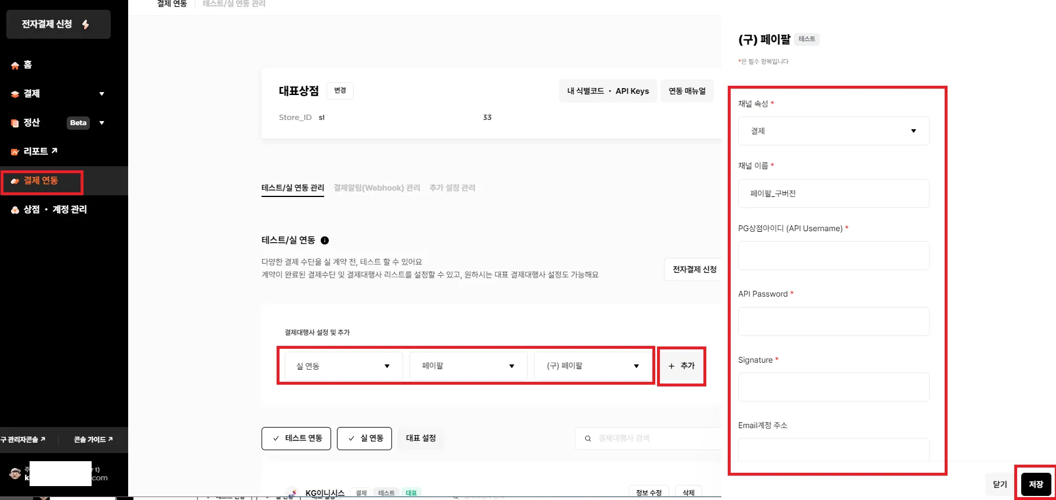Click the Store_ID label text
Image resolution: width=1056 pixels, height=500 pixels.
pyautogui.click(x=295, y=118)
